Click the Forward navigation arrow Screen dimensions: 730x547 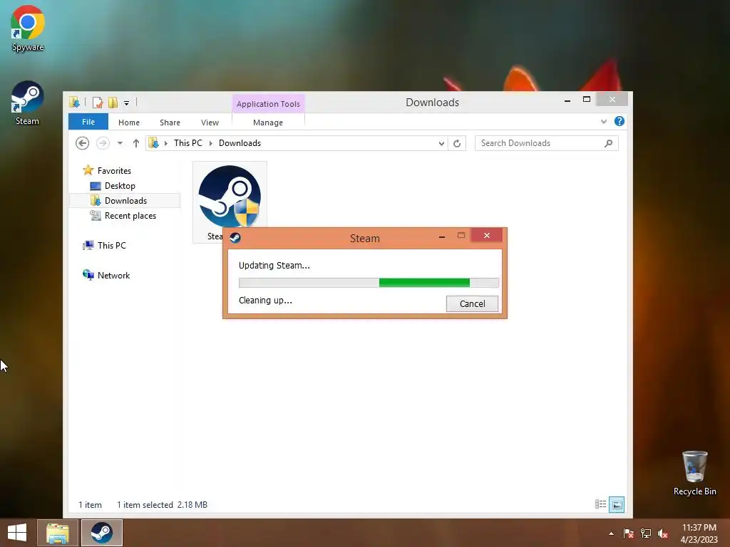(x=103, y=143)
